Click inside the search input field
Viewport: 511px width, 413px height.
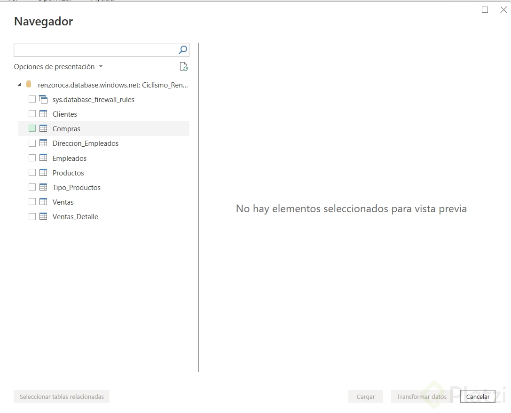[94, 49]
